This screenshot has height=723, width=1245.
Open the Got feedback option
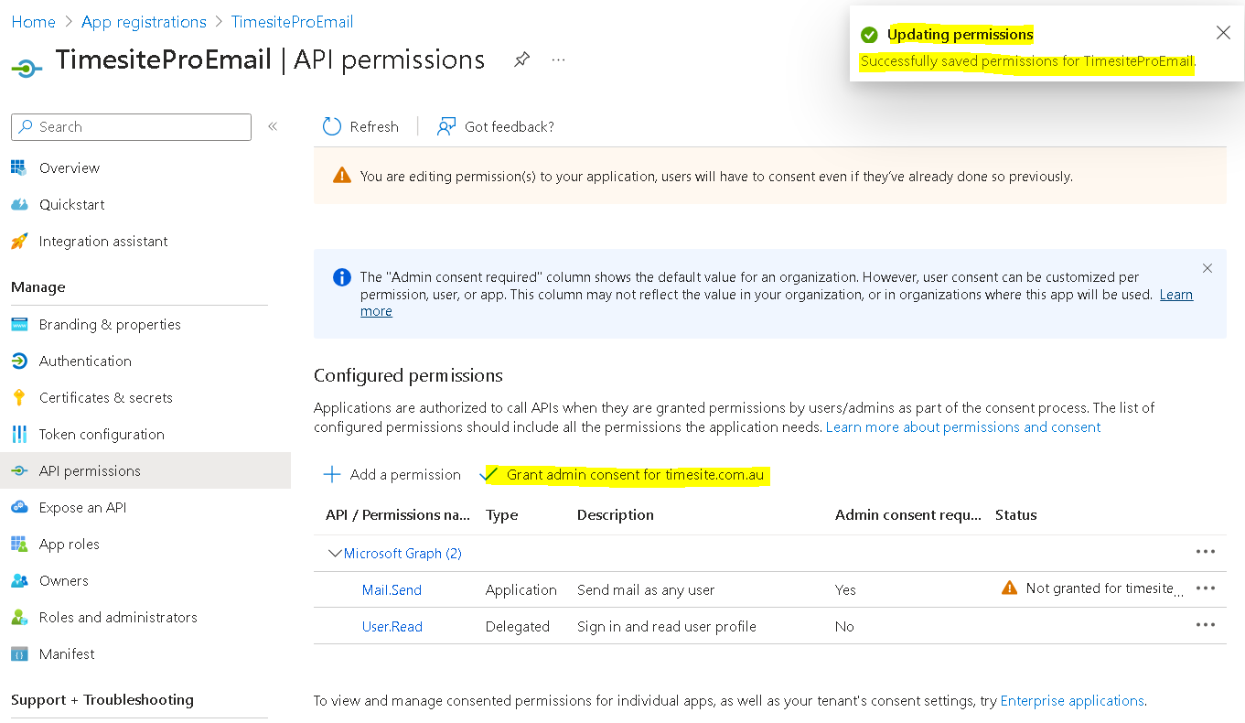coord(496,126)
